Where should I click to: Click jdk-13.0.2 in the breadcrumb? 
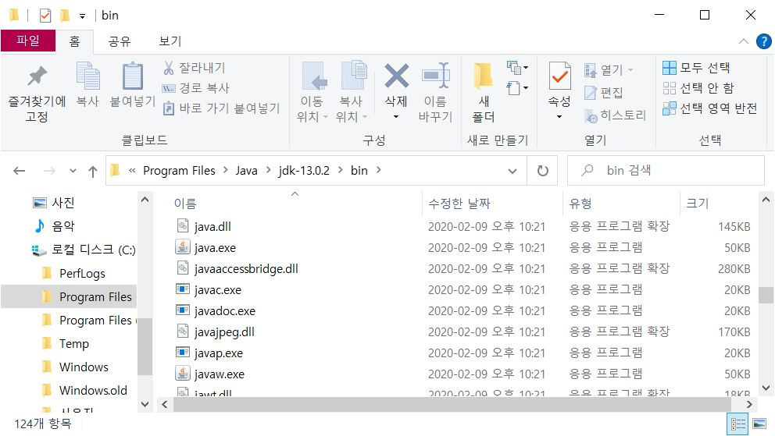coord(303,171)
